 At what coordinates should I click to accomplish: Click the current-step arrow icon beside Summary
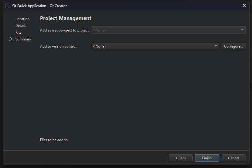click(x=11, y=39)
